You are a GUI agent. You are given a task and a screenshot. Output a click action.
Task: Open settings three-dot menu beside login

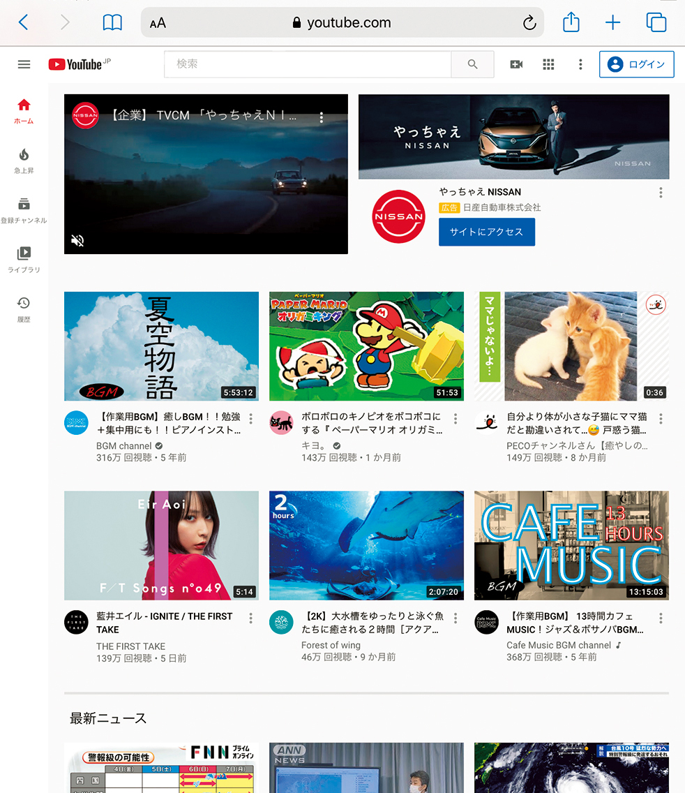[x=580, y=64]
